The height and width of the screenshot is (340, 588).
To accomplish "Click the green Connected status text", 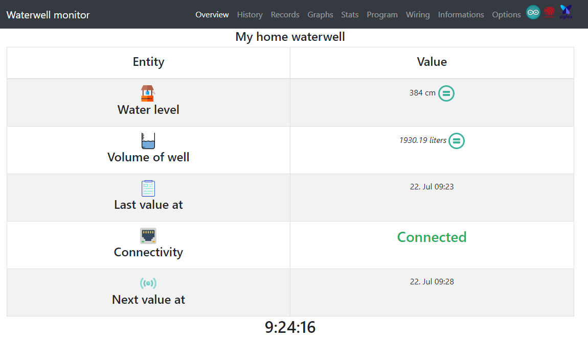I will (432, 237).
